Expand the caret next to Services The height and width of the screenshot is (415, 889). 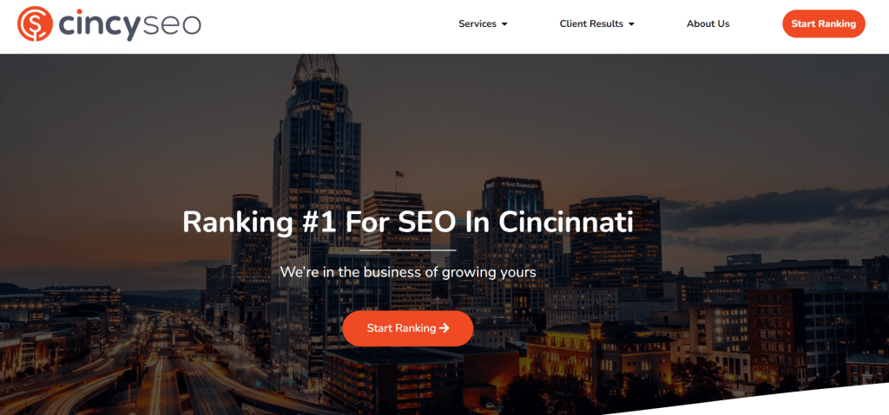[x=504, y=24]
